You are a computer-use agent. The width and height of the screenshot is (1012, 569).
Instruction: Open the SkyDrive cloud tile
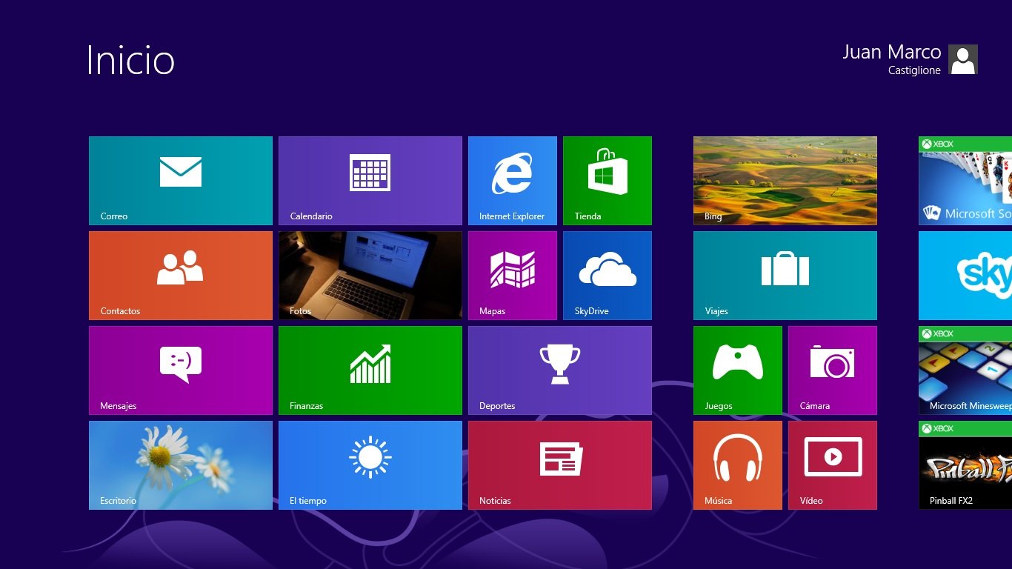(607, 276)
